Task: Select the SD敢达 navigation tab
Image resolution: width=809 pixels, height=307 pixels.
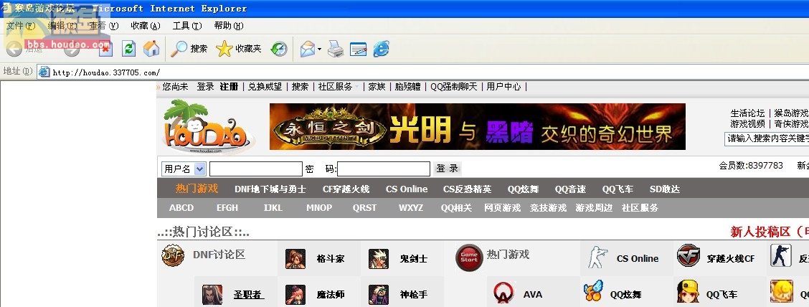Action: pyautogui.click(x=665, y=189)
